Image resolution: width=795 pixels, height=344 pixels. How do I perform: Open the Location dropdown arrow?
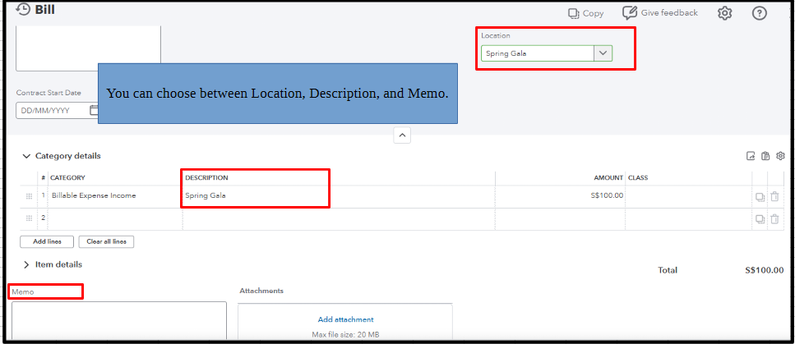[603, 53]
